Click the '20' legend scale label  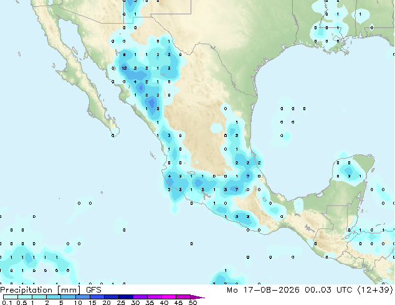pyautogui.click(x=107, y=303)
